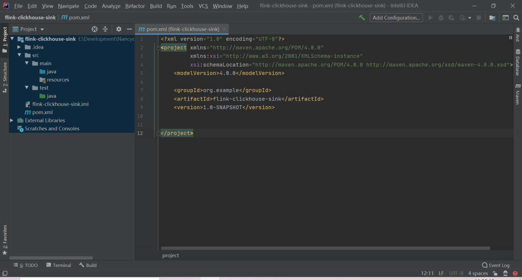This screenshot has width=522, height=280.
Task: Open the Project panel settings gear
Action: pyautogui.click(x=119, y=29)
